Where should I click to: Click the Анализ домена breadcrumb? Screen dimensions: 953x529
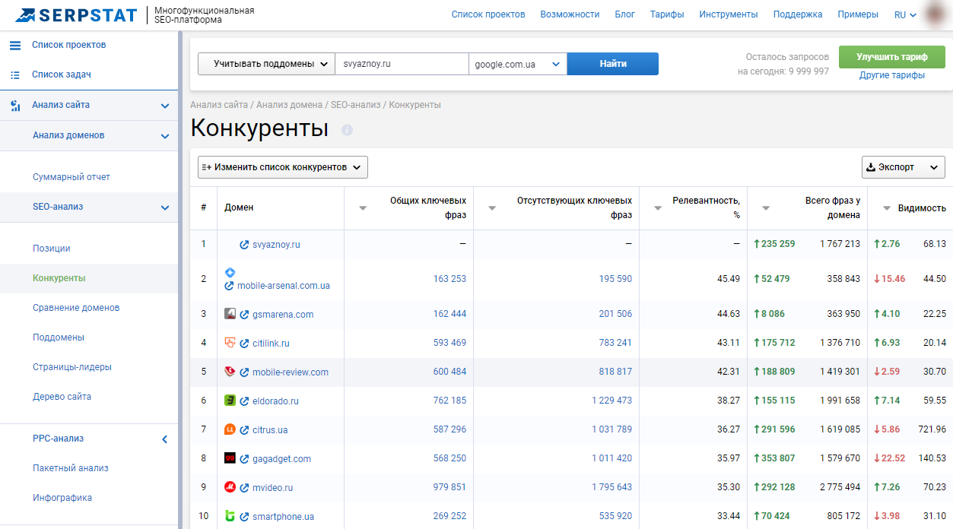pyautogui.click(x=289, y=105)
